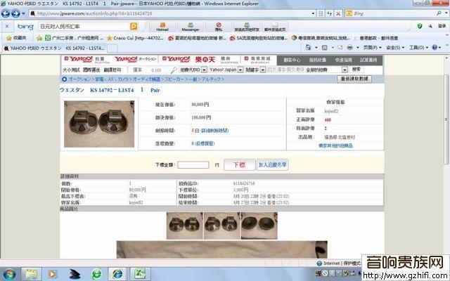Open the first speaker thumbnail image
The image size is (450, 281).
tap(184, 226)
